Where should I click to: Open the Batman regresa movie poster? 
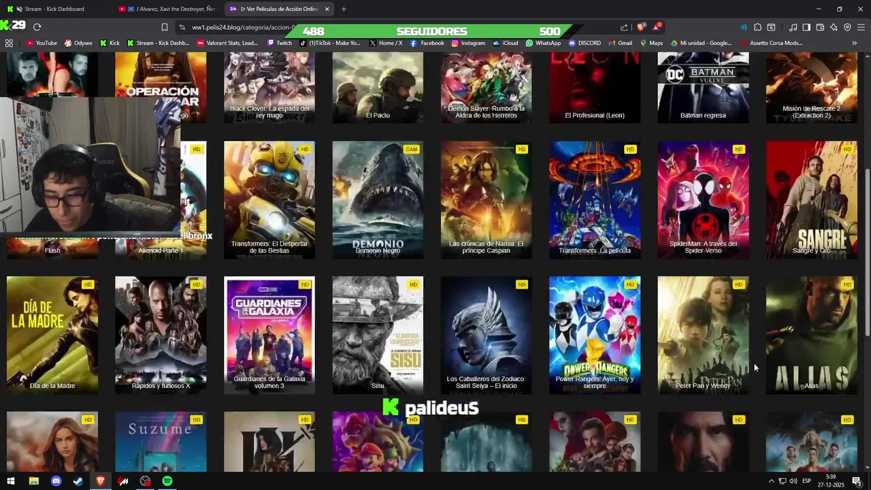703,88
